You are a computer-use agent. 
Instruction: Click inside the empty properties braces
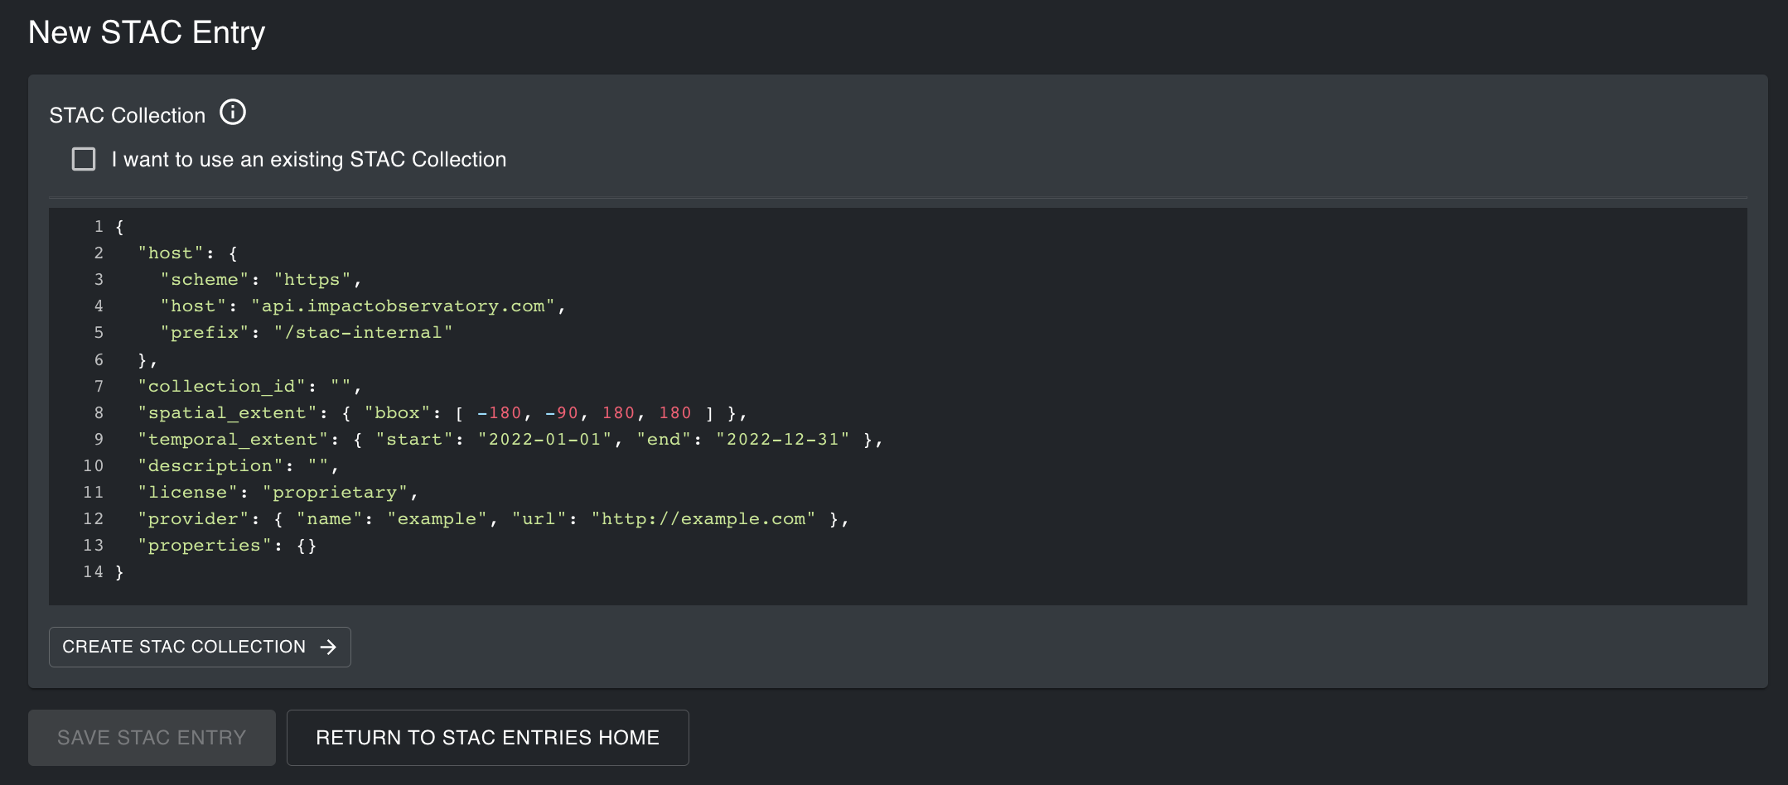[307, 546]
